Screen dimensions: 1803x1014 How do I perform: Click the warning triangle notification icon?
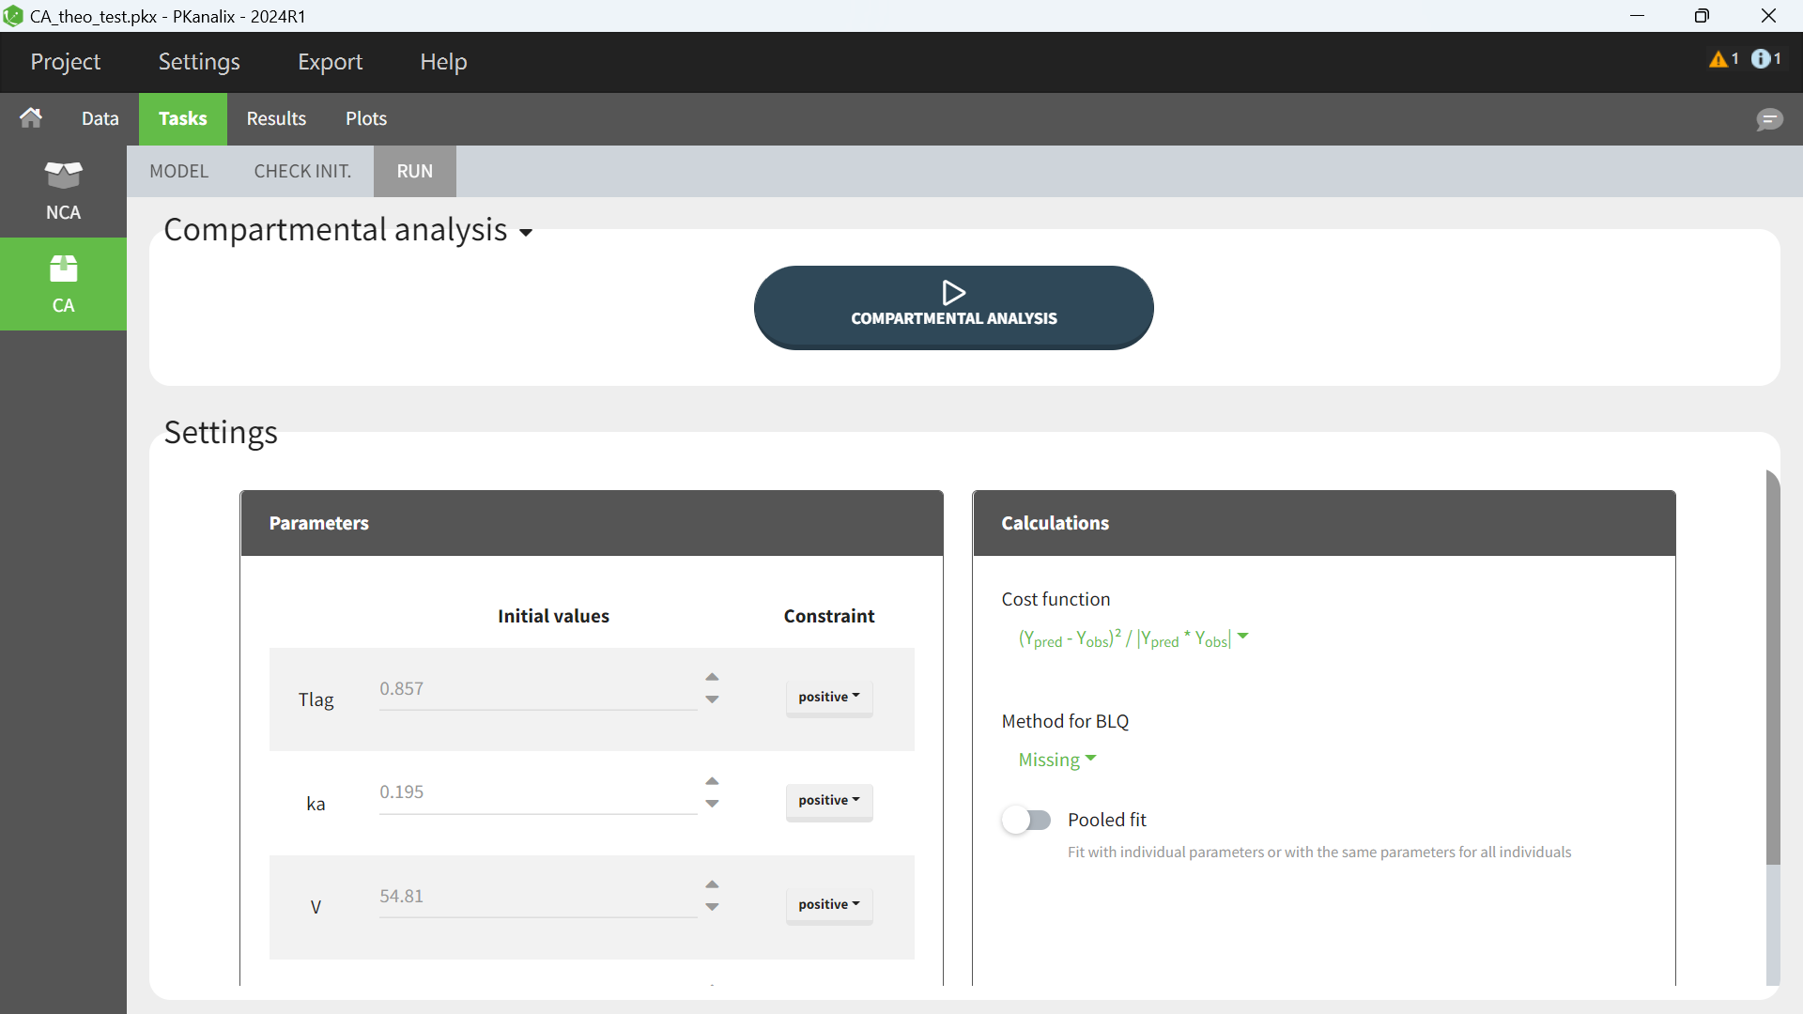tap(1718, 59)
